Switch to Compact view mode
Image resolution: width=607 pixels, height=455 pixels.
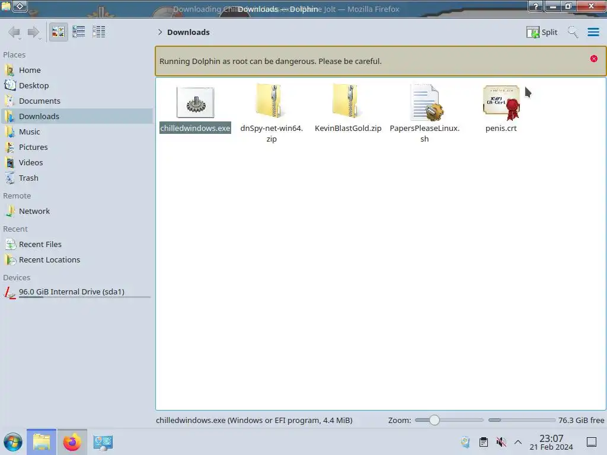tap(79, 32)
